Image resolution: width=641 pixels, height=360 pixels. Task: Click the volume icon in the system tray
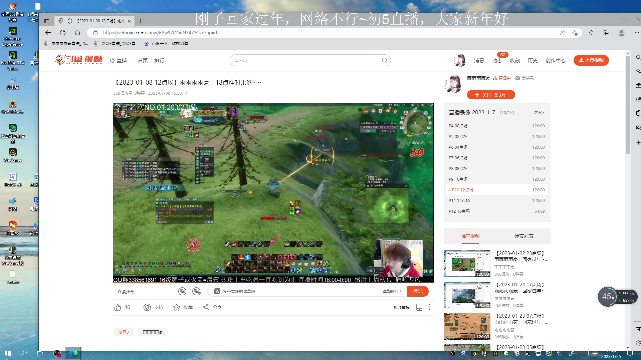[559, 353]
